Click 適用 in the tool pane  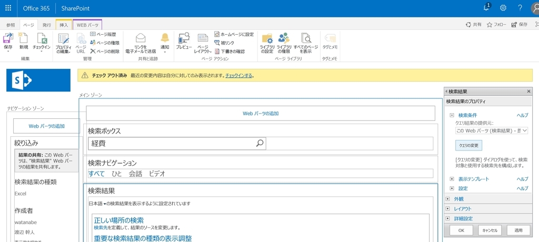click(x=518, y=230)
